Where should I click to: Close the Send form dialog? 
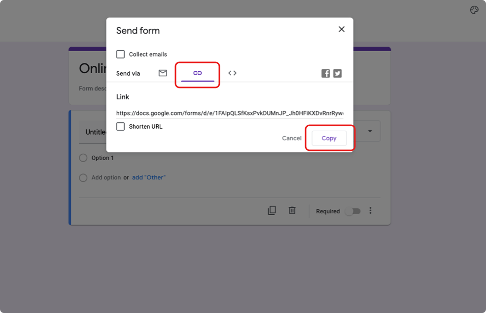tap(342, 29)
